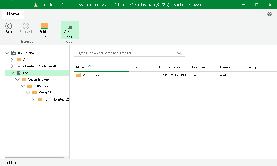The image size is (277, 166).
Task: Minimize the Backup Browser window
Action: coord(244,5)
